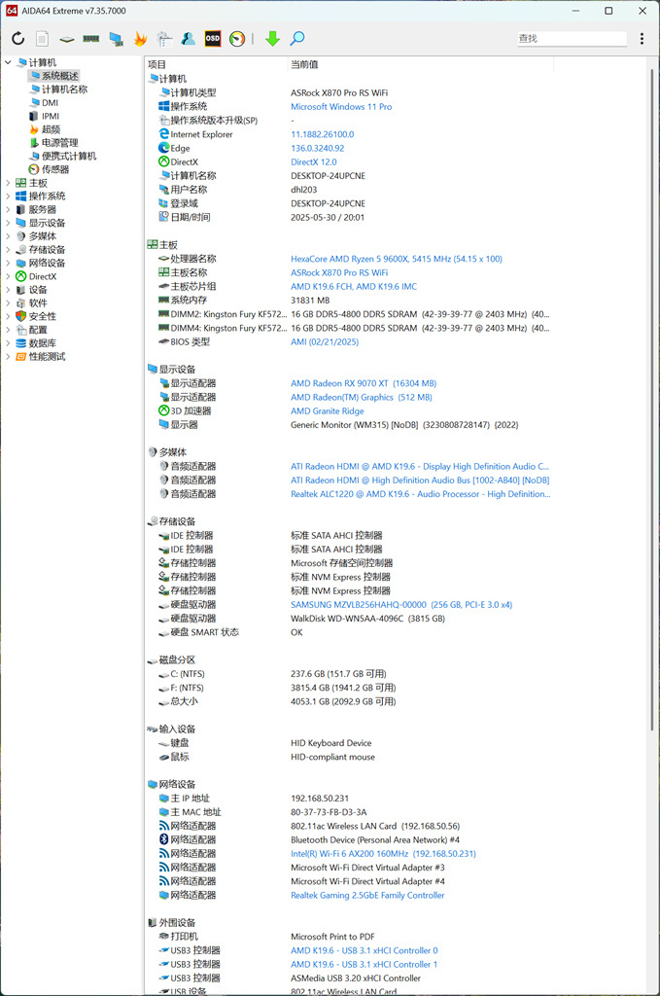Expand the 操作系统 tree node
The height and width of the screenshot is (996, 660).
tap(8, 196)
